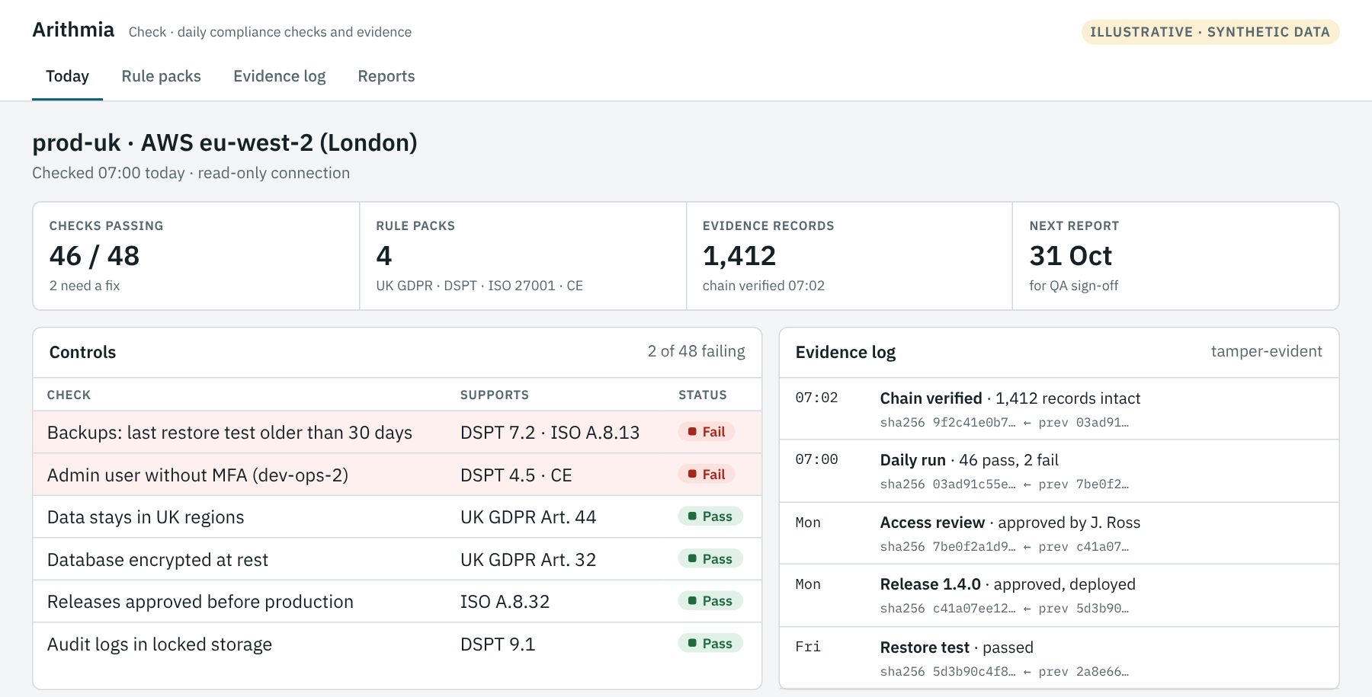Click hash 'sha256 9f2c41e0b7…' line
The width and height of the screenshot is (1372, 697).
pos(1004,423)
